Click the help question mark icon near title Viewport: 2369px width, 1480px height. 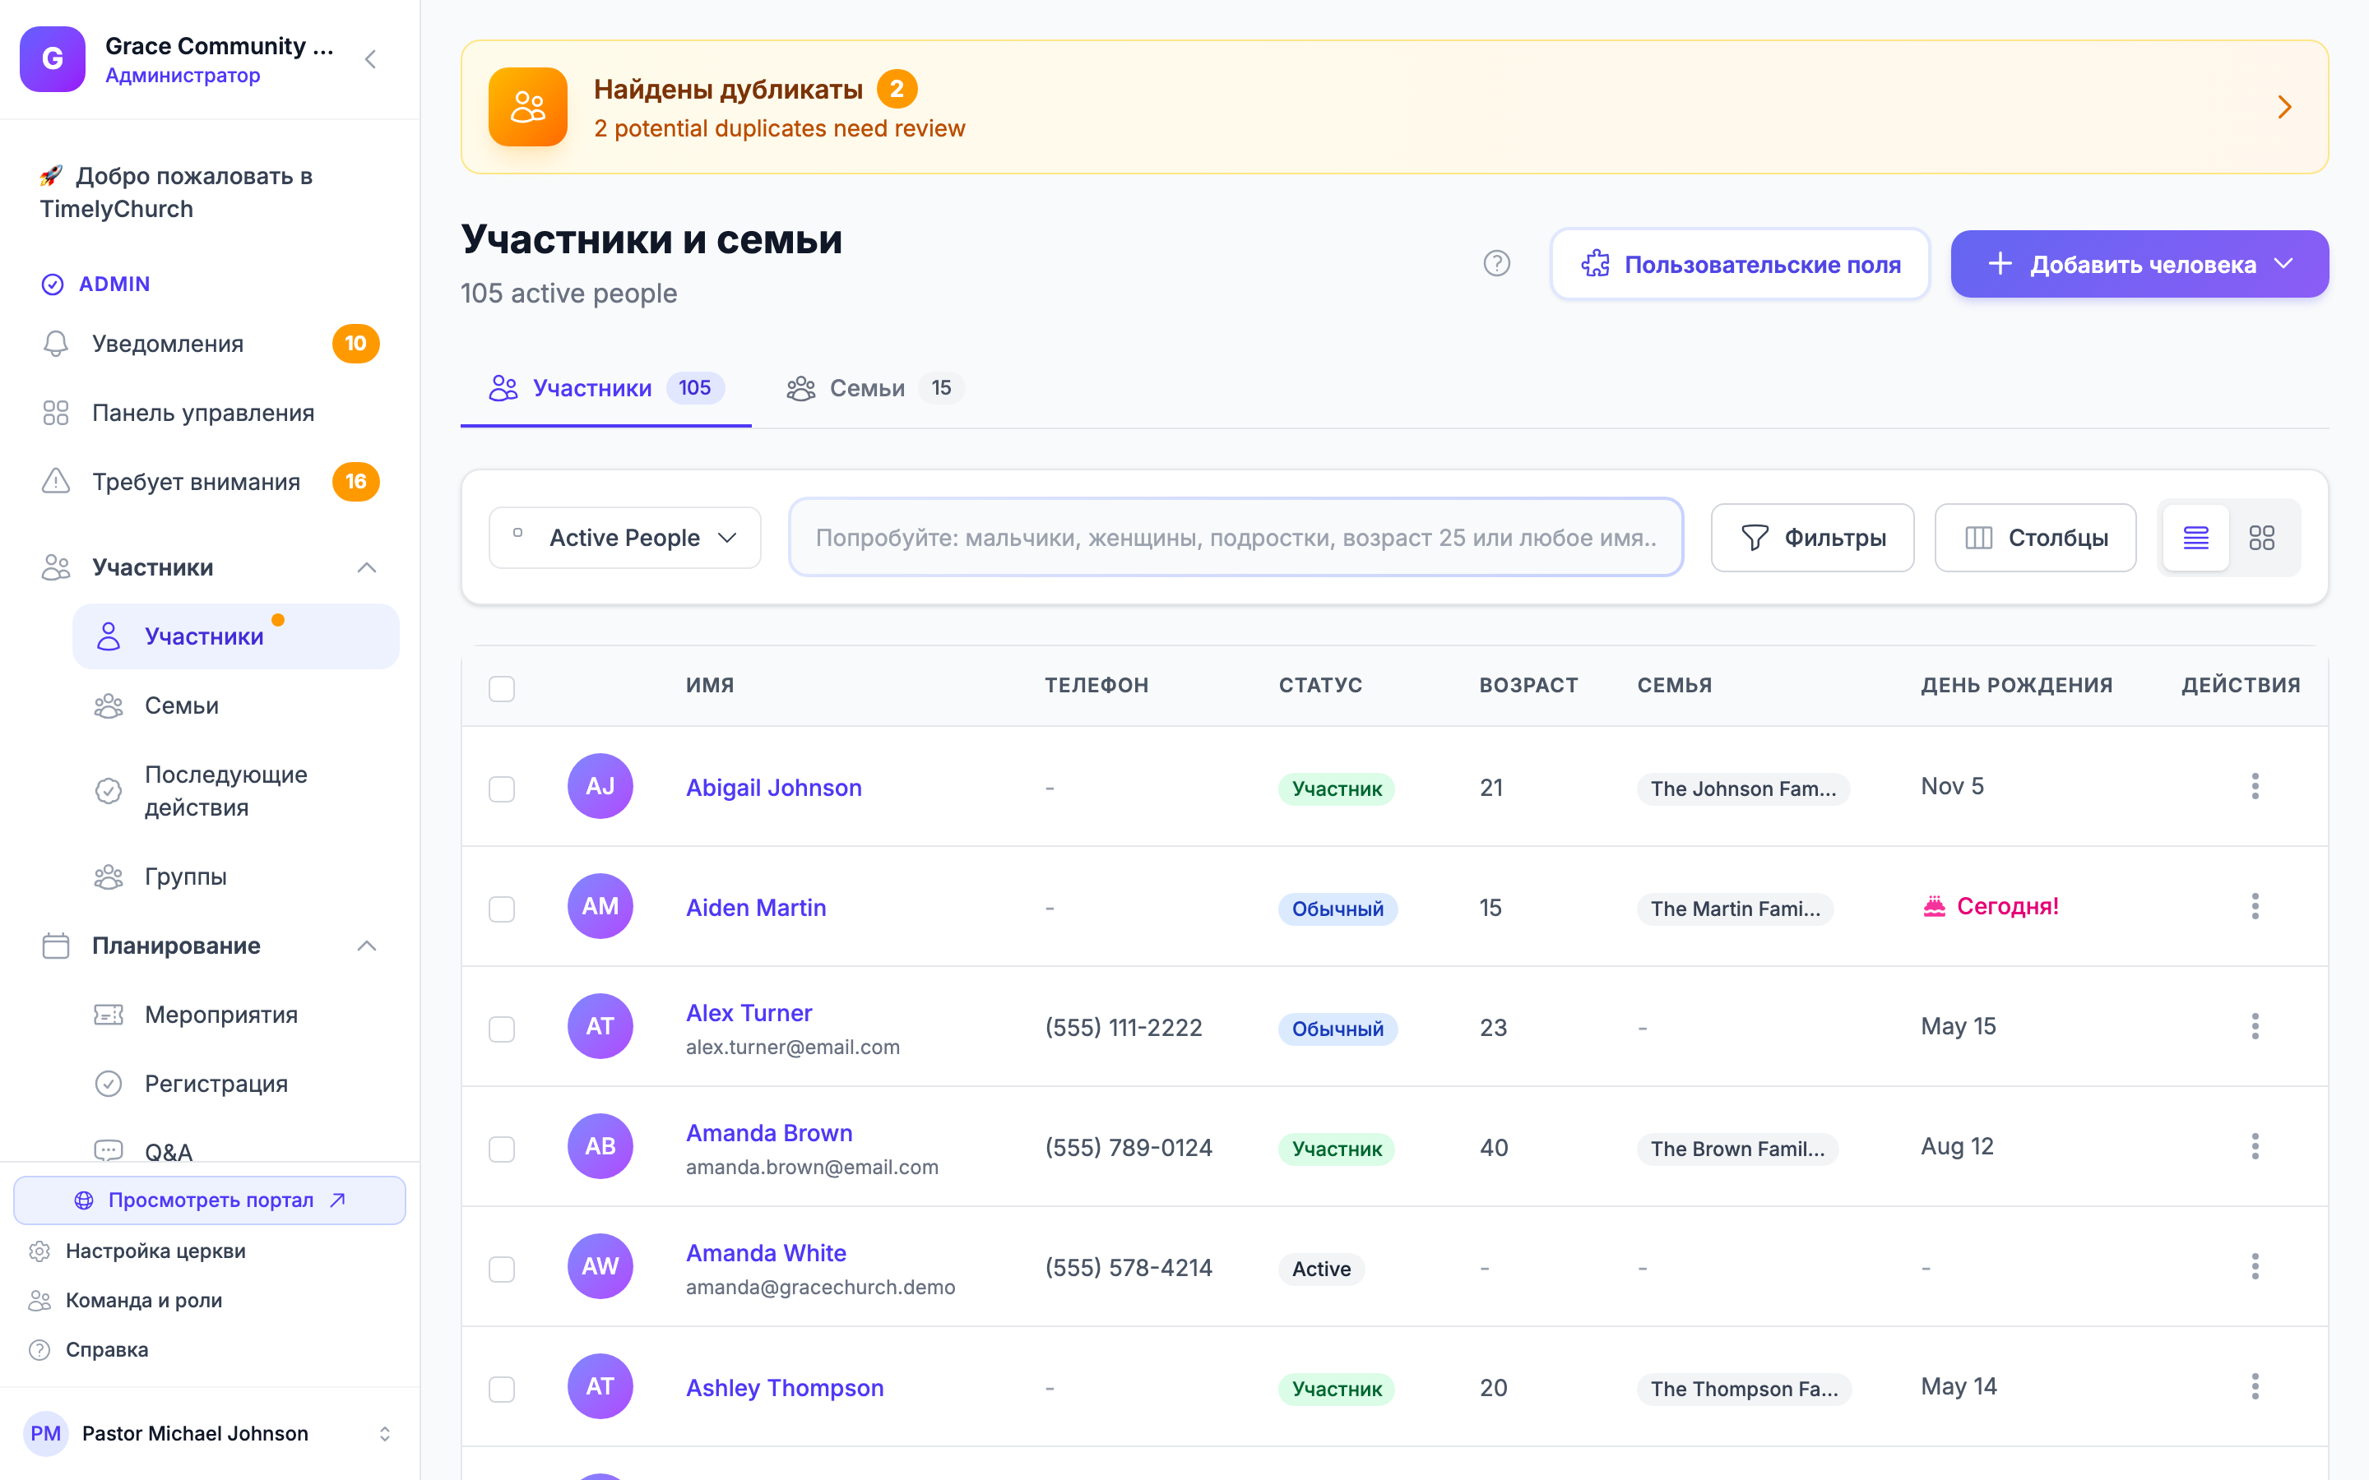[1495, 263]
